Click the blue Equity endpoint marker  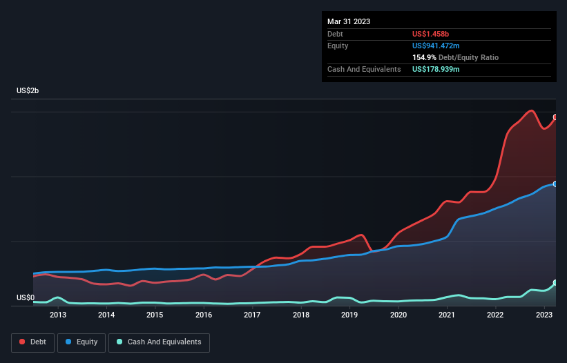coord(555,184)
